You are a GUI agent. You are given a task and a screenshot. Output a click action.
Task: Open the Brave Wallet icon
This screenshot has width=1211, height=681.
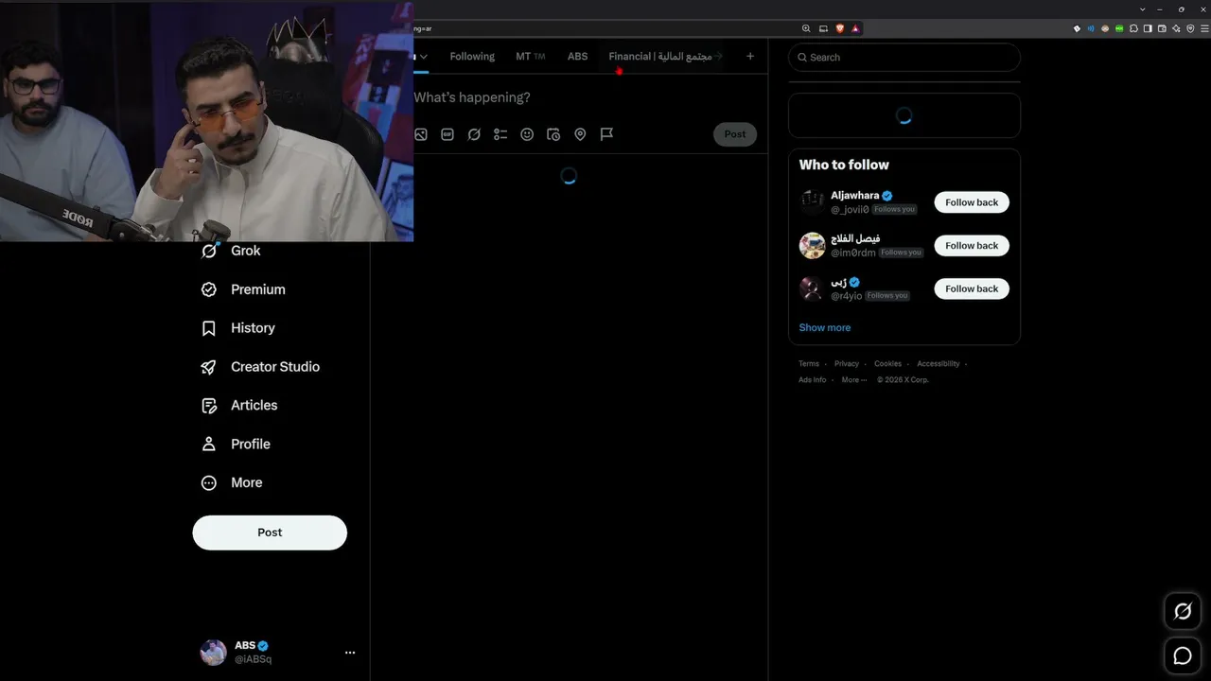(x=1162, y=28)
